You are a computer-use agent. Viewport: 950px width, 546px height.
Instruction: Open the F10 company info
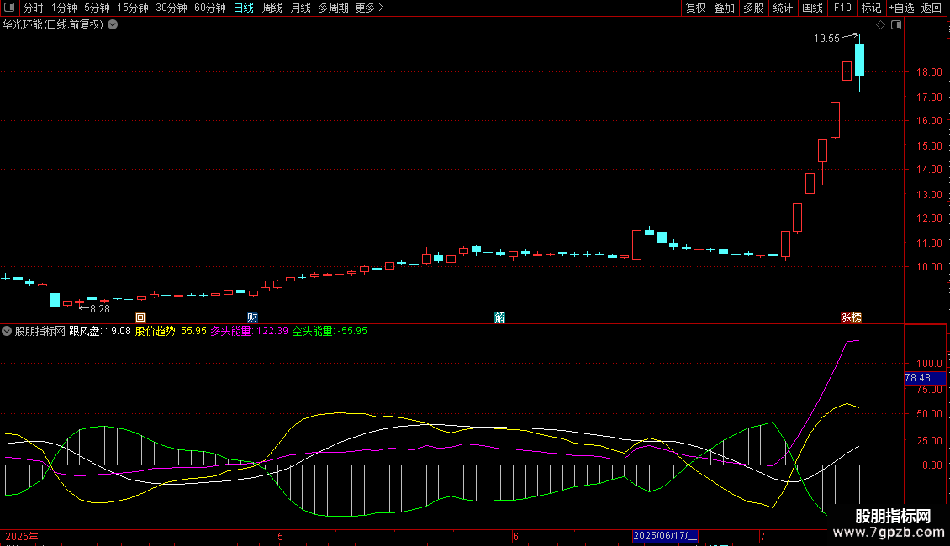[842, 8]
